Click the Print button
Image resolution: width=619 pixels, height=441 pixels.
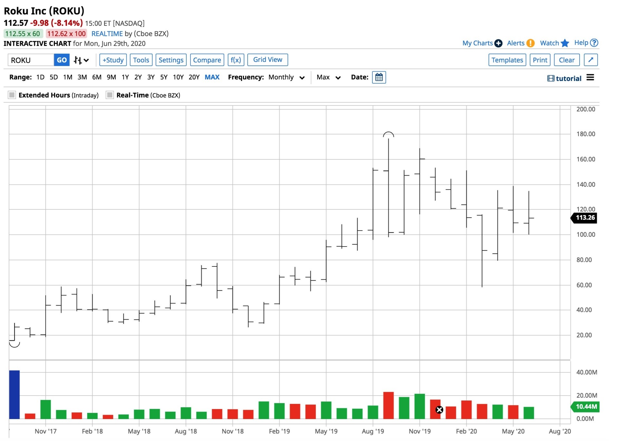(x=540, y=60)
